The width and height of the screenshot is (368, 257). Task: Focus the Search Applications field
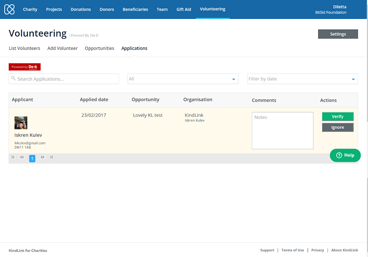click(64, 79)
